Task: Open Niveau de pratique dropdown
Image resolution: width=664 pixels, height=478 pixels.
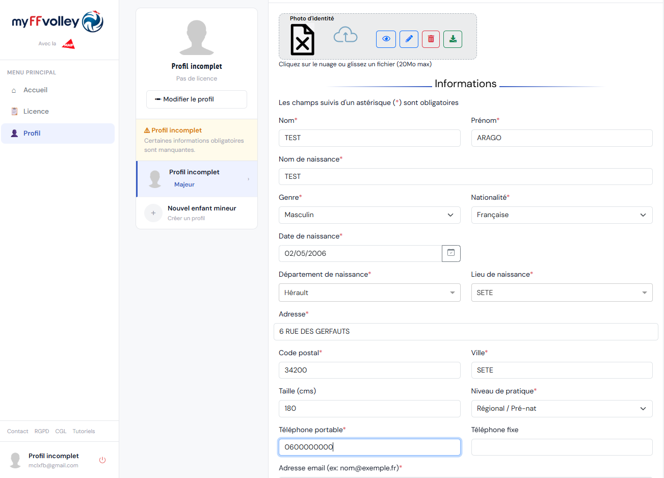Action: (x=562, y=409)
